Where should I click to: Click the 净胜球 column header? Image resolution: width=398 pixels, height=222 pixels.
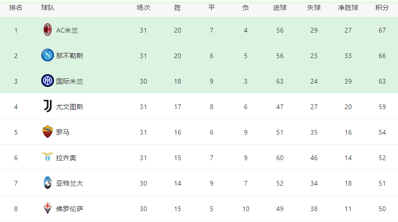tap(348, 8)
